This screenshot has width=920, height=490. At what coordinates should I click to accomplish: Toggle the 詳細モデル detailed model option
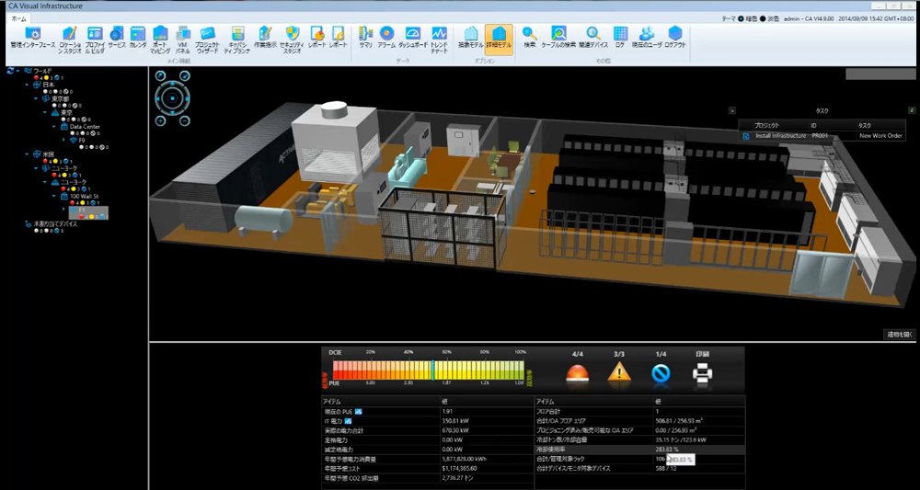click(x=500, y=40)
